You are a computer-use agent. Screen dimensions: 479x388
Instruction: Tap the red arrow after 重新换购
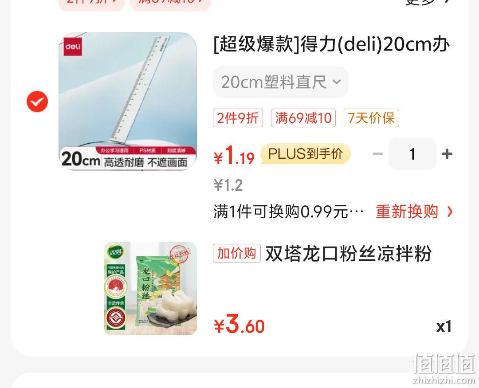[x=450, y=212]
